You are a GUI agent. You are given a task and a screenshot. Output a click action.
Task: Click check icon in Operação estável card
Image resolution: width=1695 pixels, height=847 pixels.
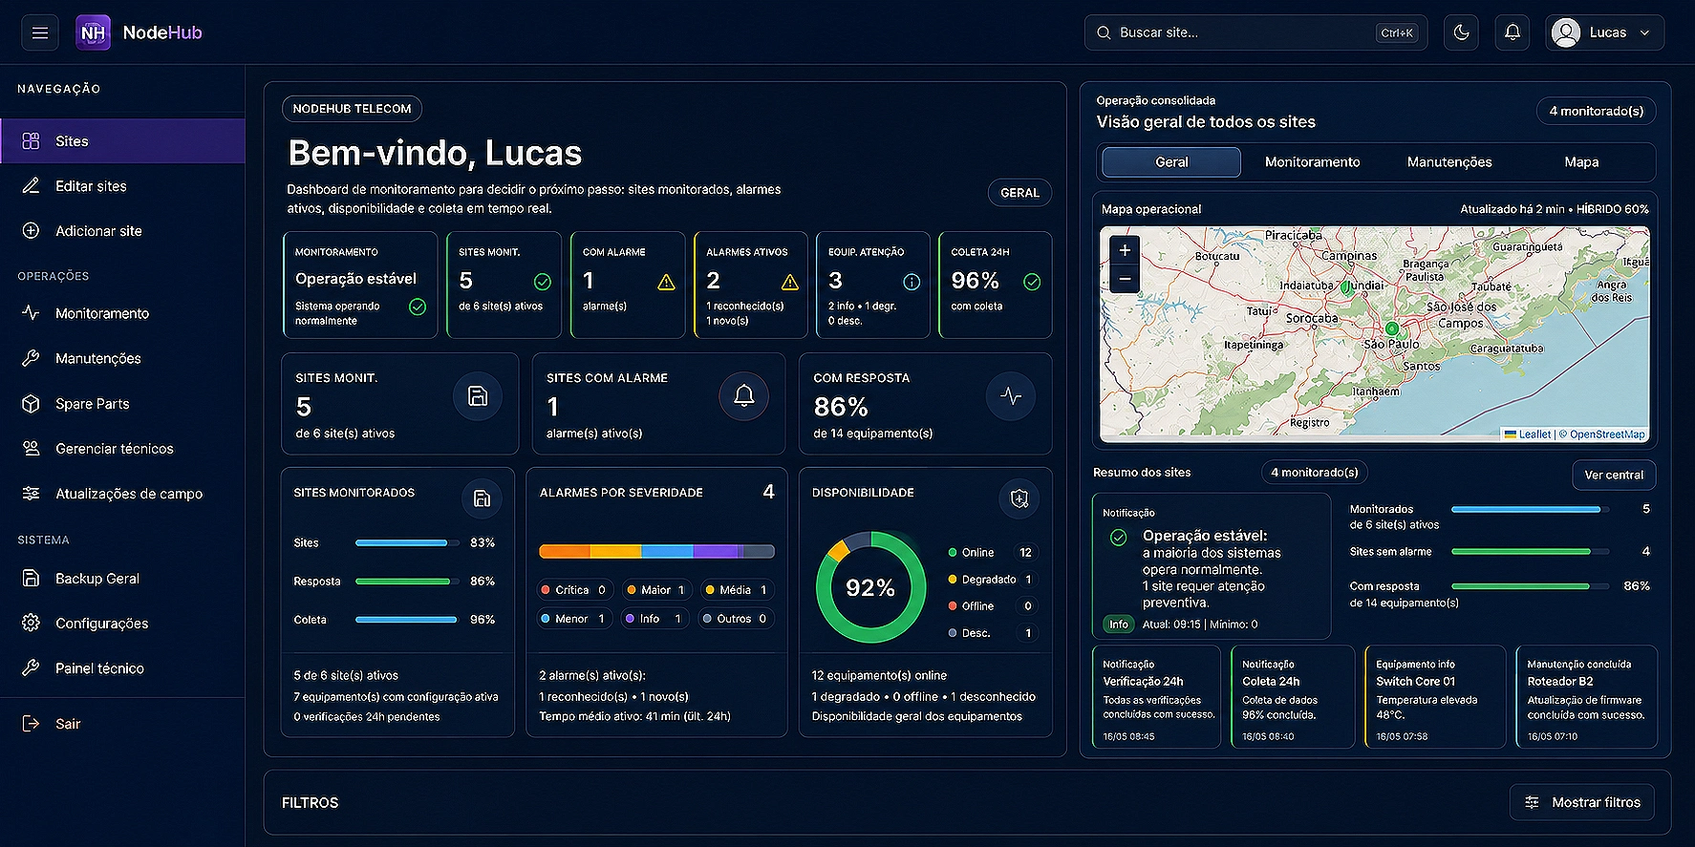pos(418,307)
